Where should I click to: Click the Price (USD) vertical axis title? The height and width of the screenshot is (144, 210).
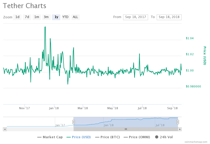tap(205, 56)
